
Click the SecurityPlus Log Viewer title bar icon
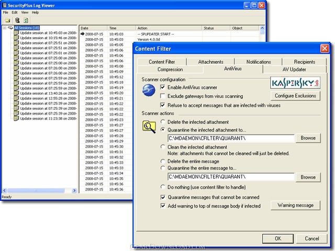[x=5, y=5]
